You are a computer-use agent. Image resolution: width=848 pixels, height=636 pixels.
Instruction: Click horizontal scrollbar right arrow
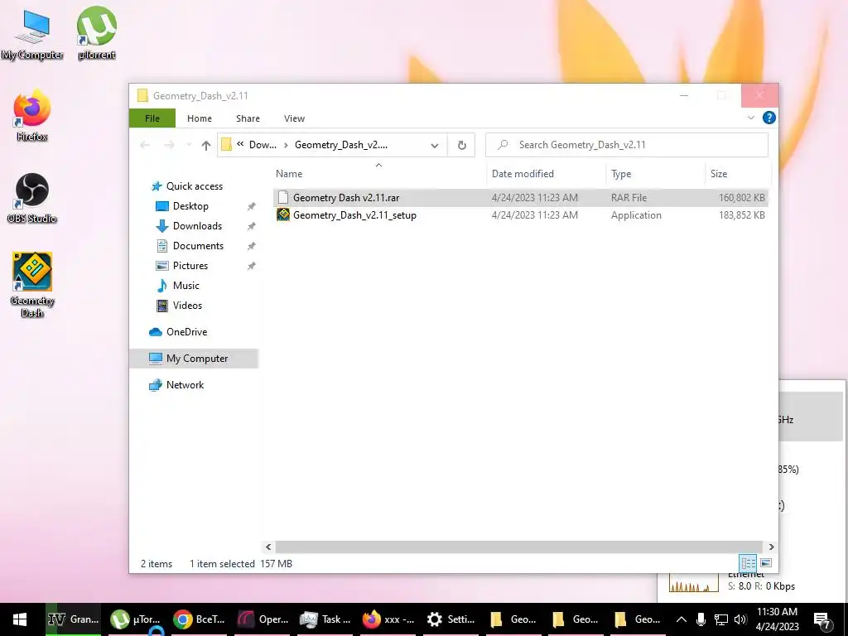pyautogui.click(x=771, y=547)
